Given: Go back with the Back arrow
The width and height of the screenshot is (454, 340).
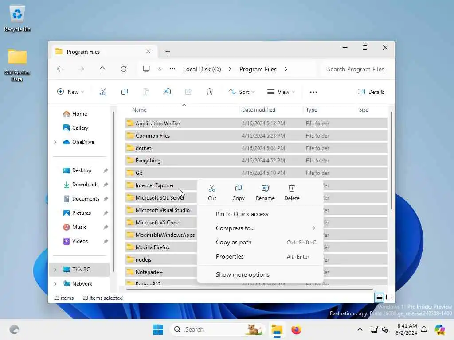Looking at the screenshot, I should (x=60, y=69).
